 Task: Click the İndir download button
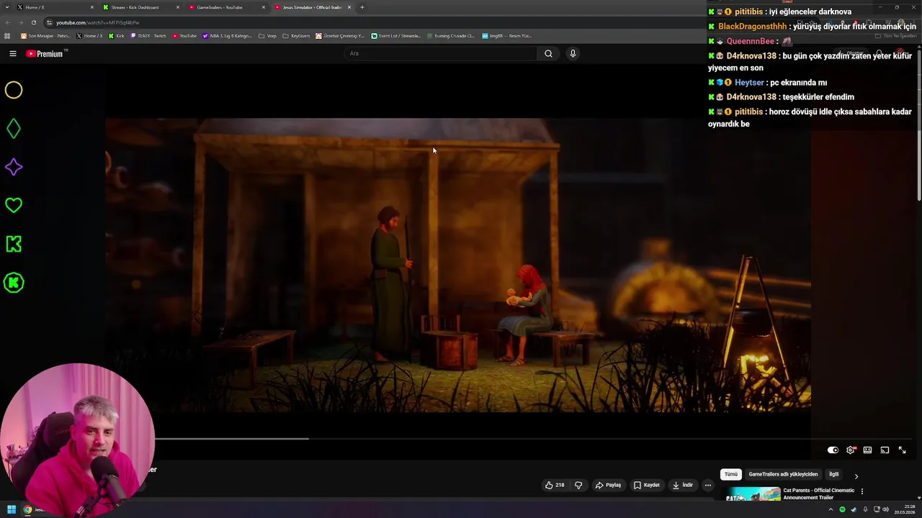pyautogui.click(x=683, y=485)
